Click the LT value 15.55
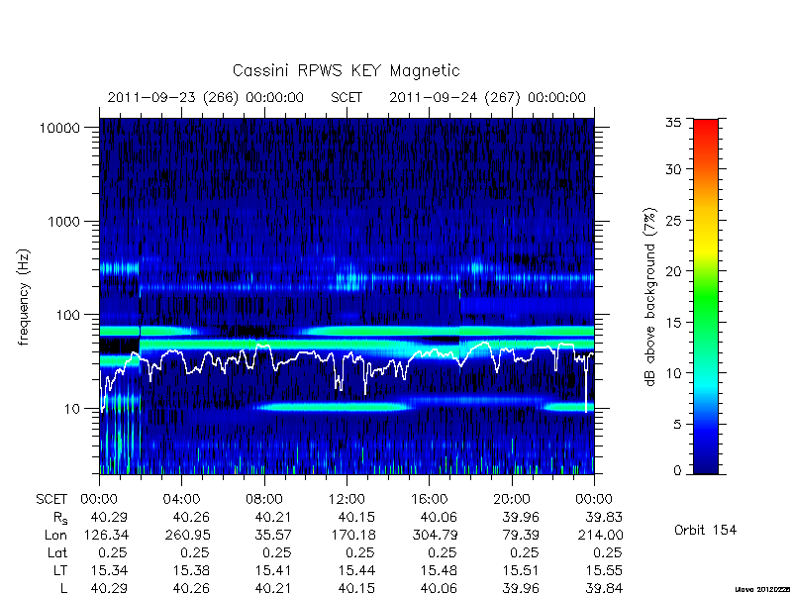This screenshot has height=594, width=792. coord(604,570)
